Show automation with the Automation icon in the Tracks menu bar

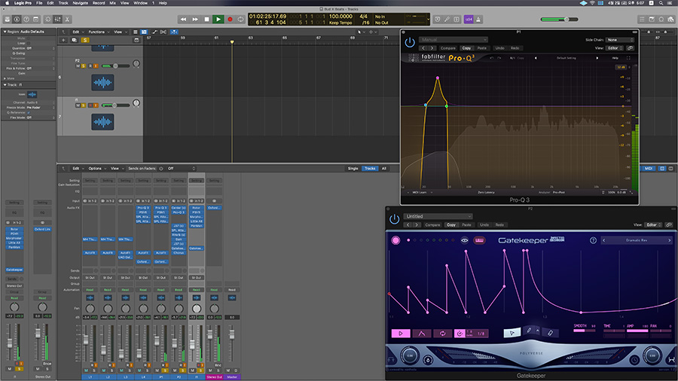(x=154, y=32)
